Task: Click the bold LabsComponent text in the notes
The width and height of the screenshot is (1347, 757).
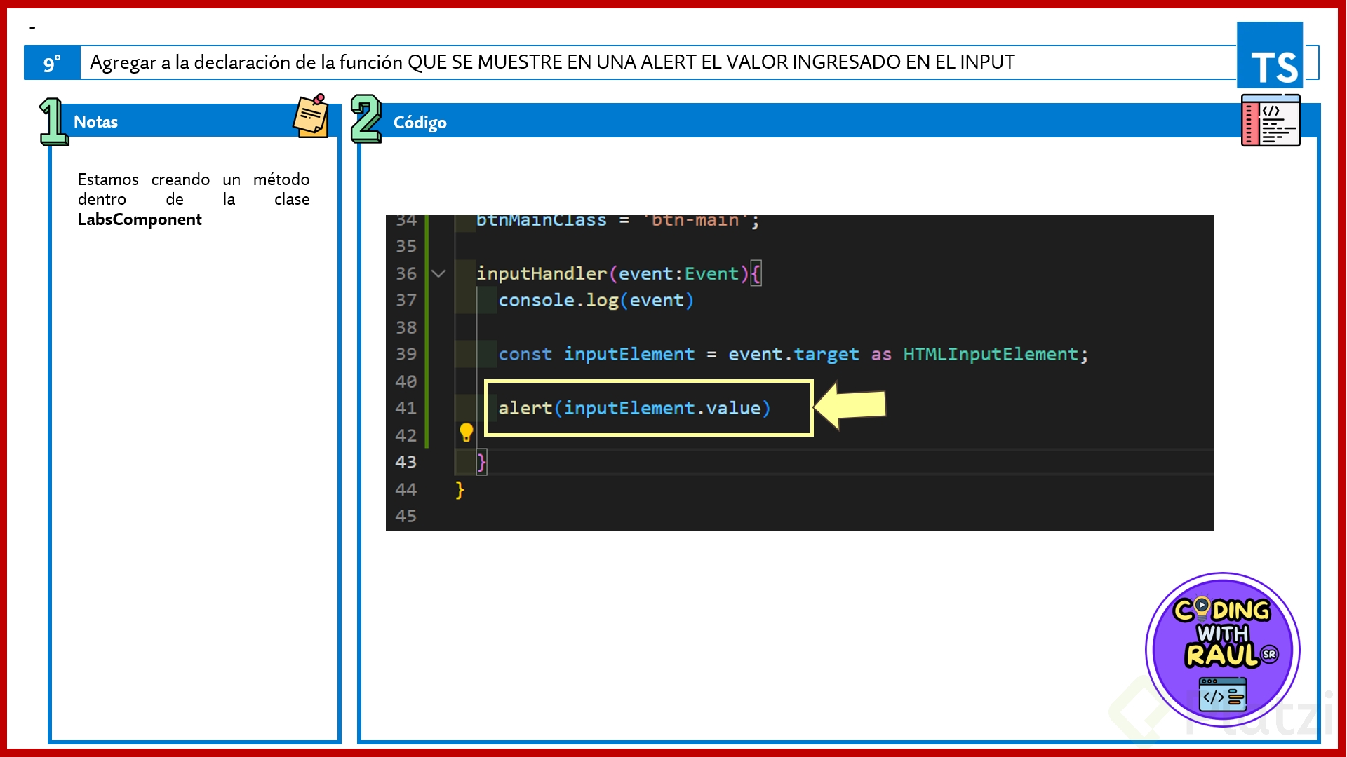Action: pyautogui.click(x=140, y=219)
